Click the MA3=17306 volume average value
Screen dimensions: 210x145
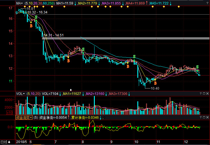tap(118, 94)
